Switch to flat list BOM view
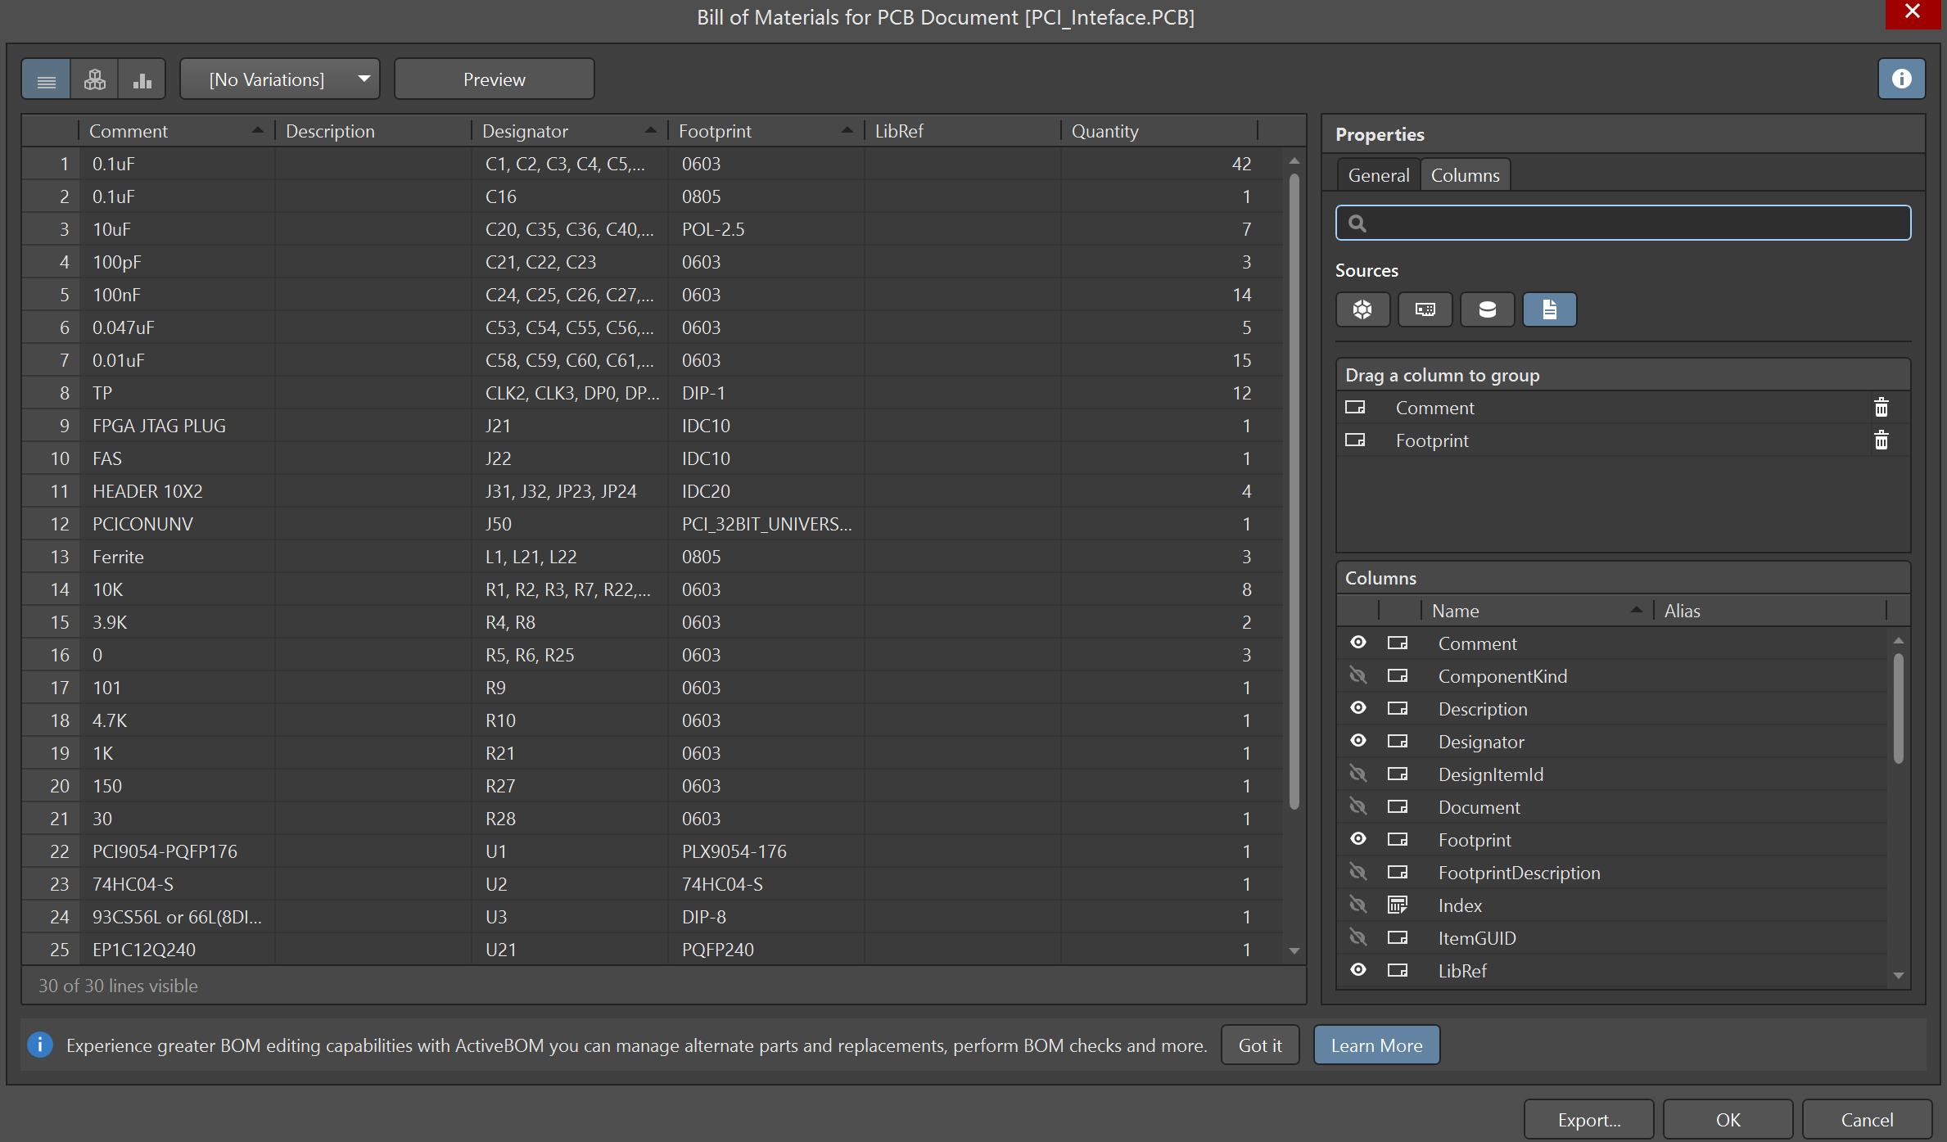1947x1142 pixels. (x=45, y=79)
